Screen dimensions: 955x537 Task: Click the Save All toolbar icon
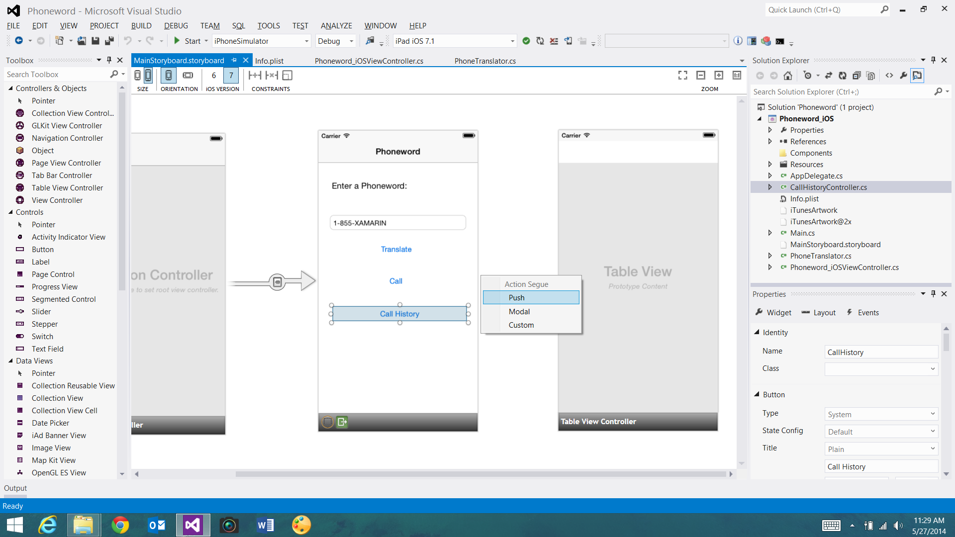pyautogui.click(x=109, y=41)
